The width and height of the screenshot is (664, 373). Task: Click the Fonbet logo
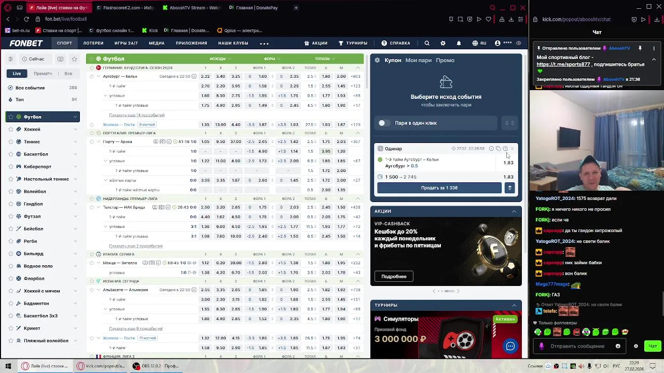pyautogui.click(x=26, y=43)
